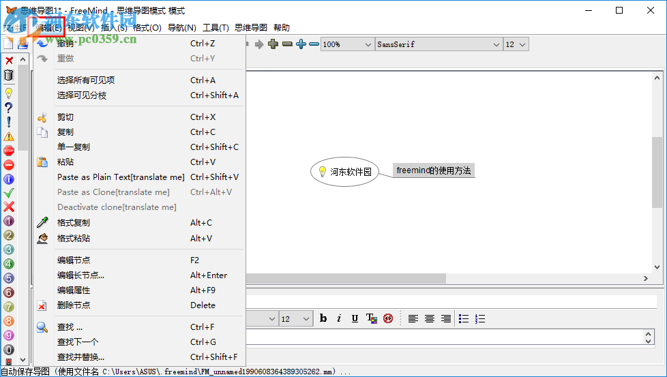Choose 删除节点 from the edit menu
Viewport: 667px width, 377px height.
[140, 305]
